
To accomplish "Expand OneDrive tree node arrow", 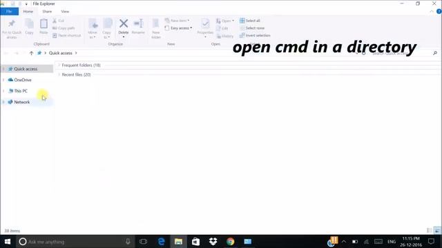I will click(3, 80).
